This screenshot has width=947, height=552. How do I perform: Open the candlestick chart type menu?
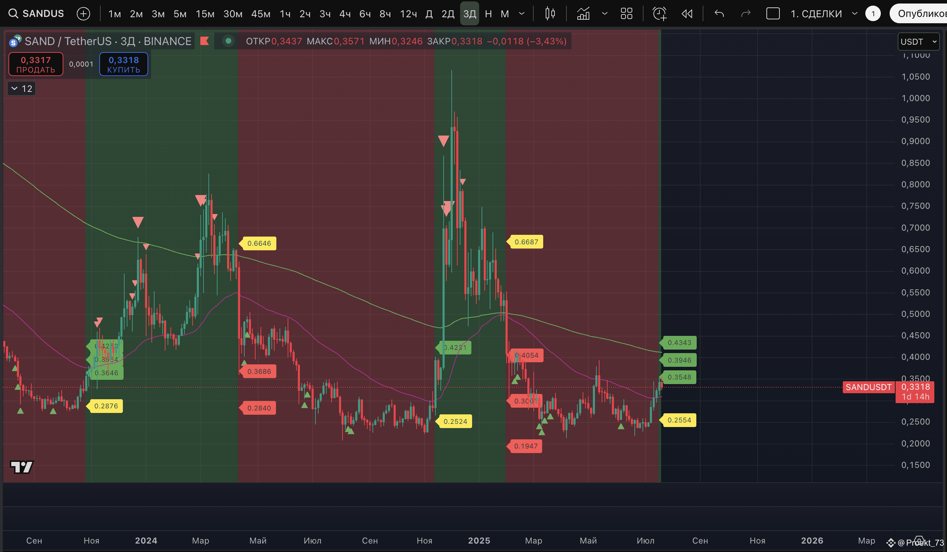point(550,14)
